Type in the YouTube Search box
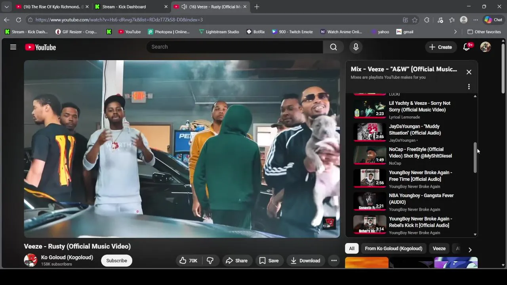 (234, 47)
